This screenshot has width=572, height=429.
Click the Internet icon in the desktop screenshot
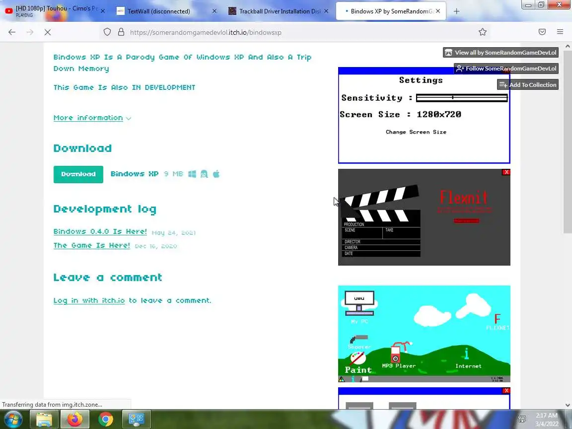468,358
